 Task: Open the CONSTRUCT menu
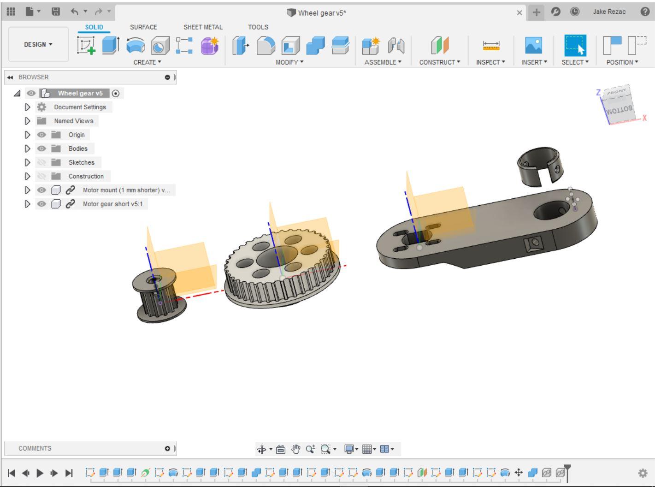coord(440,62)
